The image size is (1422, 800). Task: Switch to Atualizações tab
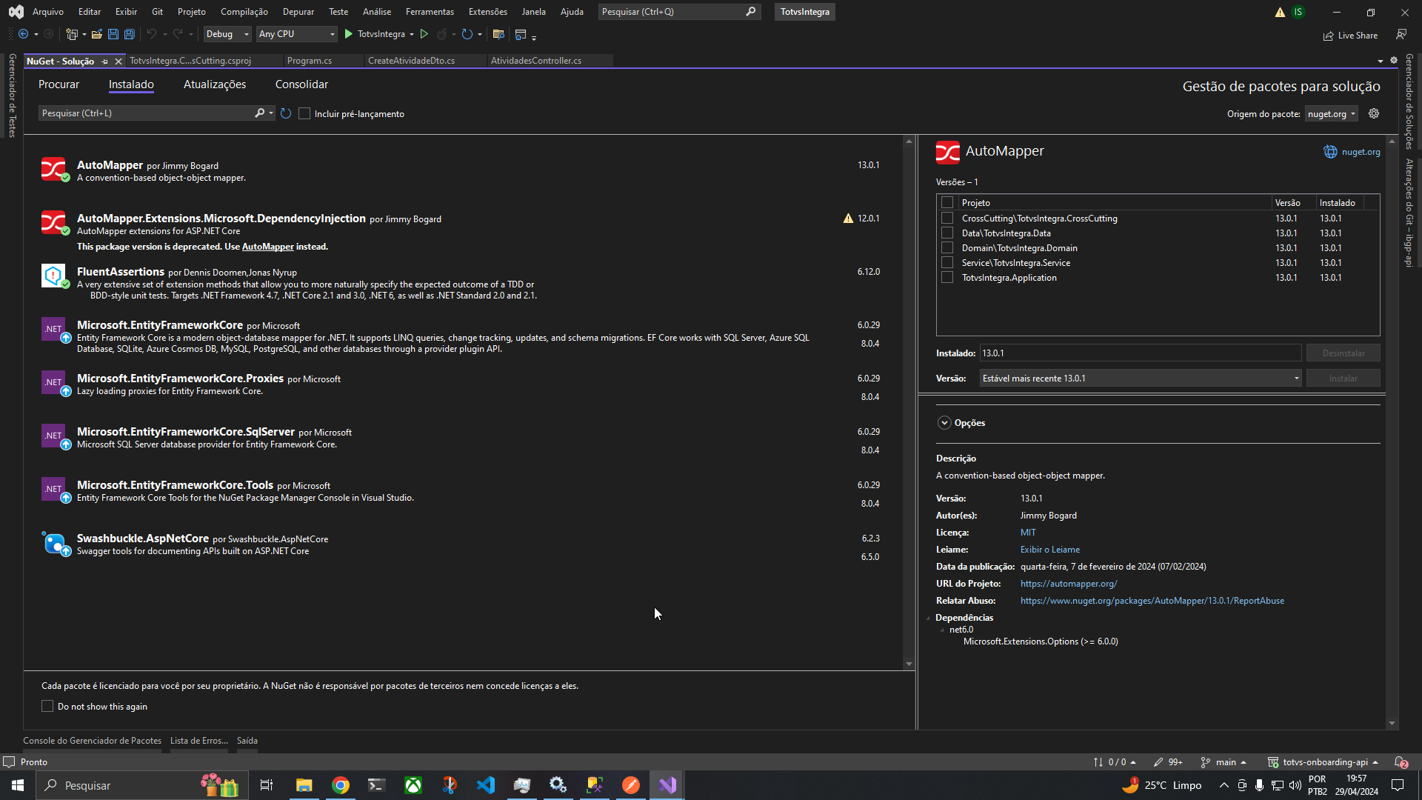point(215,84)
